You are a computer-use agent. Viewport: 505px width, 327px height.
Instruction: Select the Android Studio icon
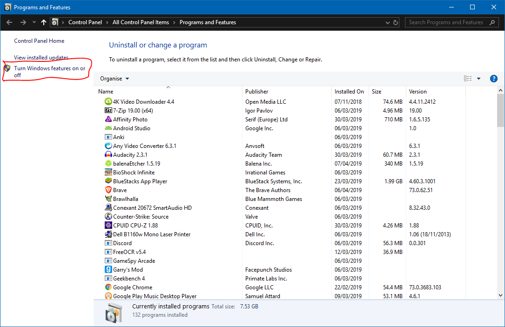coord(108,128)
